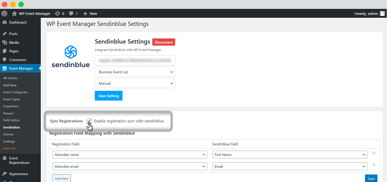Viewport: 387px width, 182px height.
Task: Click the WP Event Manager site name link
Action: [x=34, y=13]
